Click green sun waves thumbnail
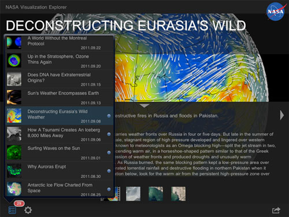The width and height of the screenshot is (289, 217). [14, 152]
